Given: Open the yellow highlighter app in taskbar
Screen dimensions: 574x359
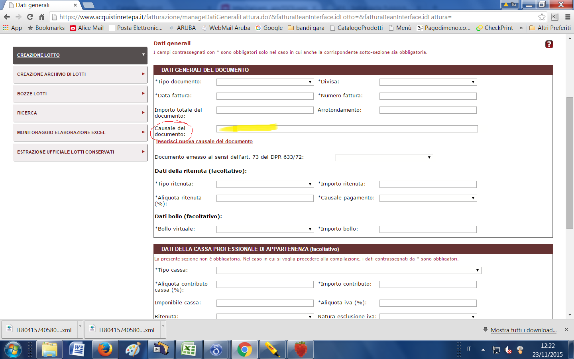Looking at the screenshot, I should click(273, 350).
